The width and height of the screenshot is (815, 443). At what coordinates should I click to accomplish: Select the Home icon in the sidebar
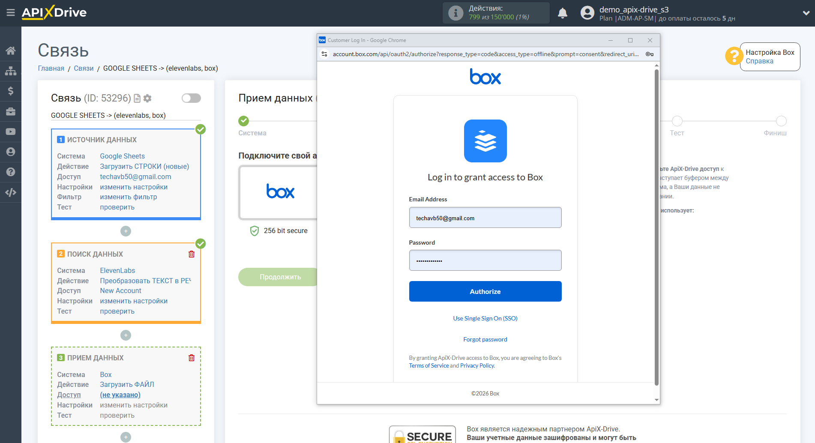[11, 50]
